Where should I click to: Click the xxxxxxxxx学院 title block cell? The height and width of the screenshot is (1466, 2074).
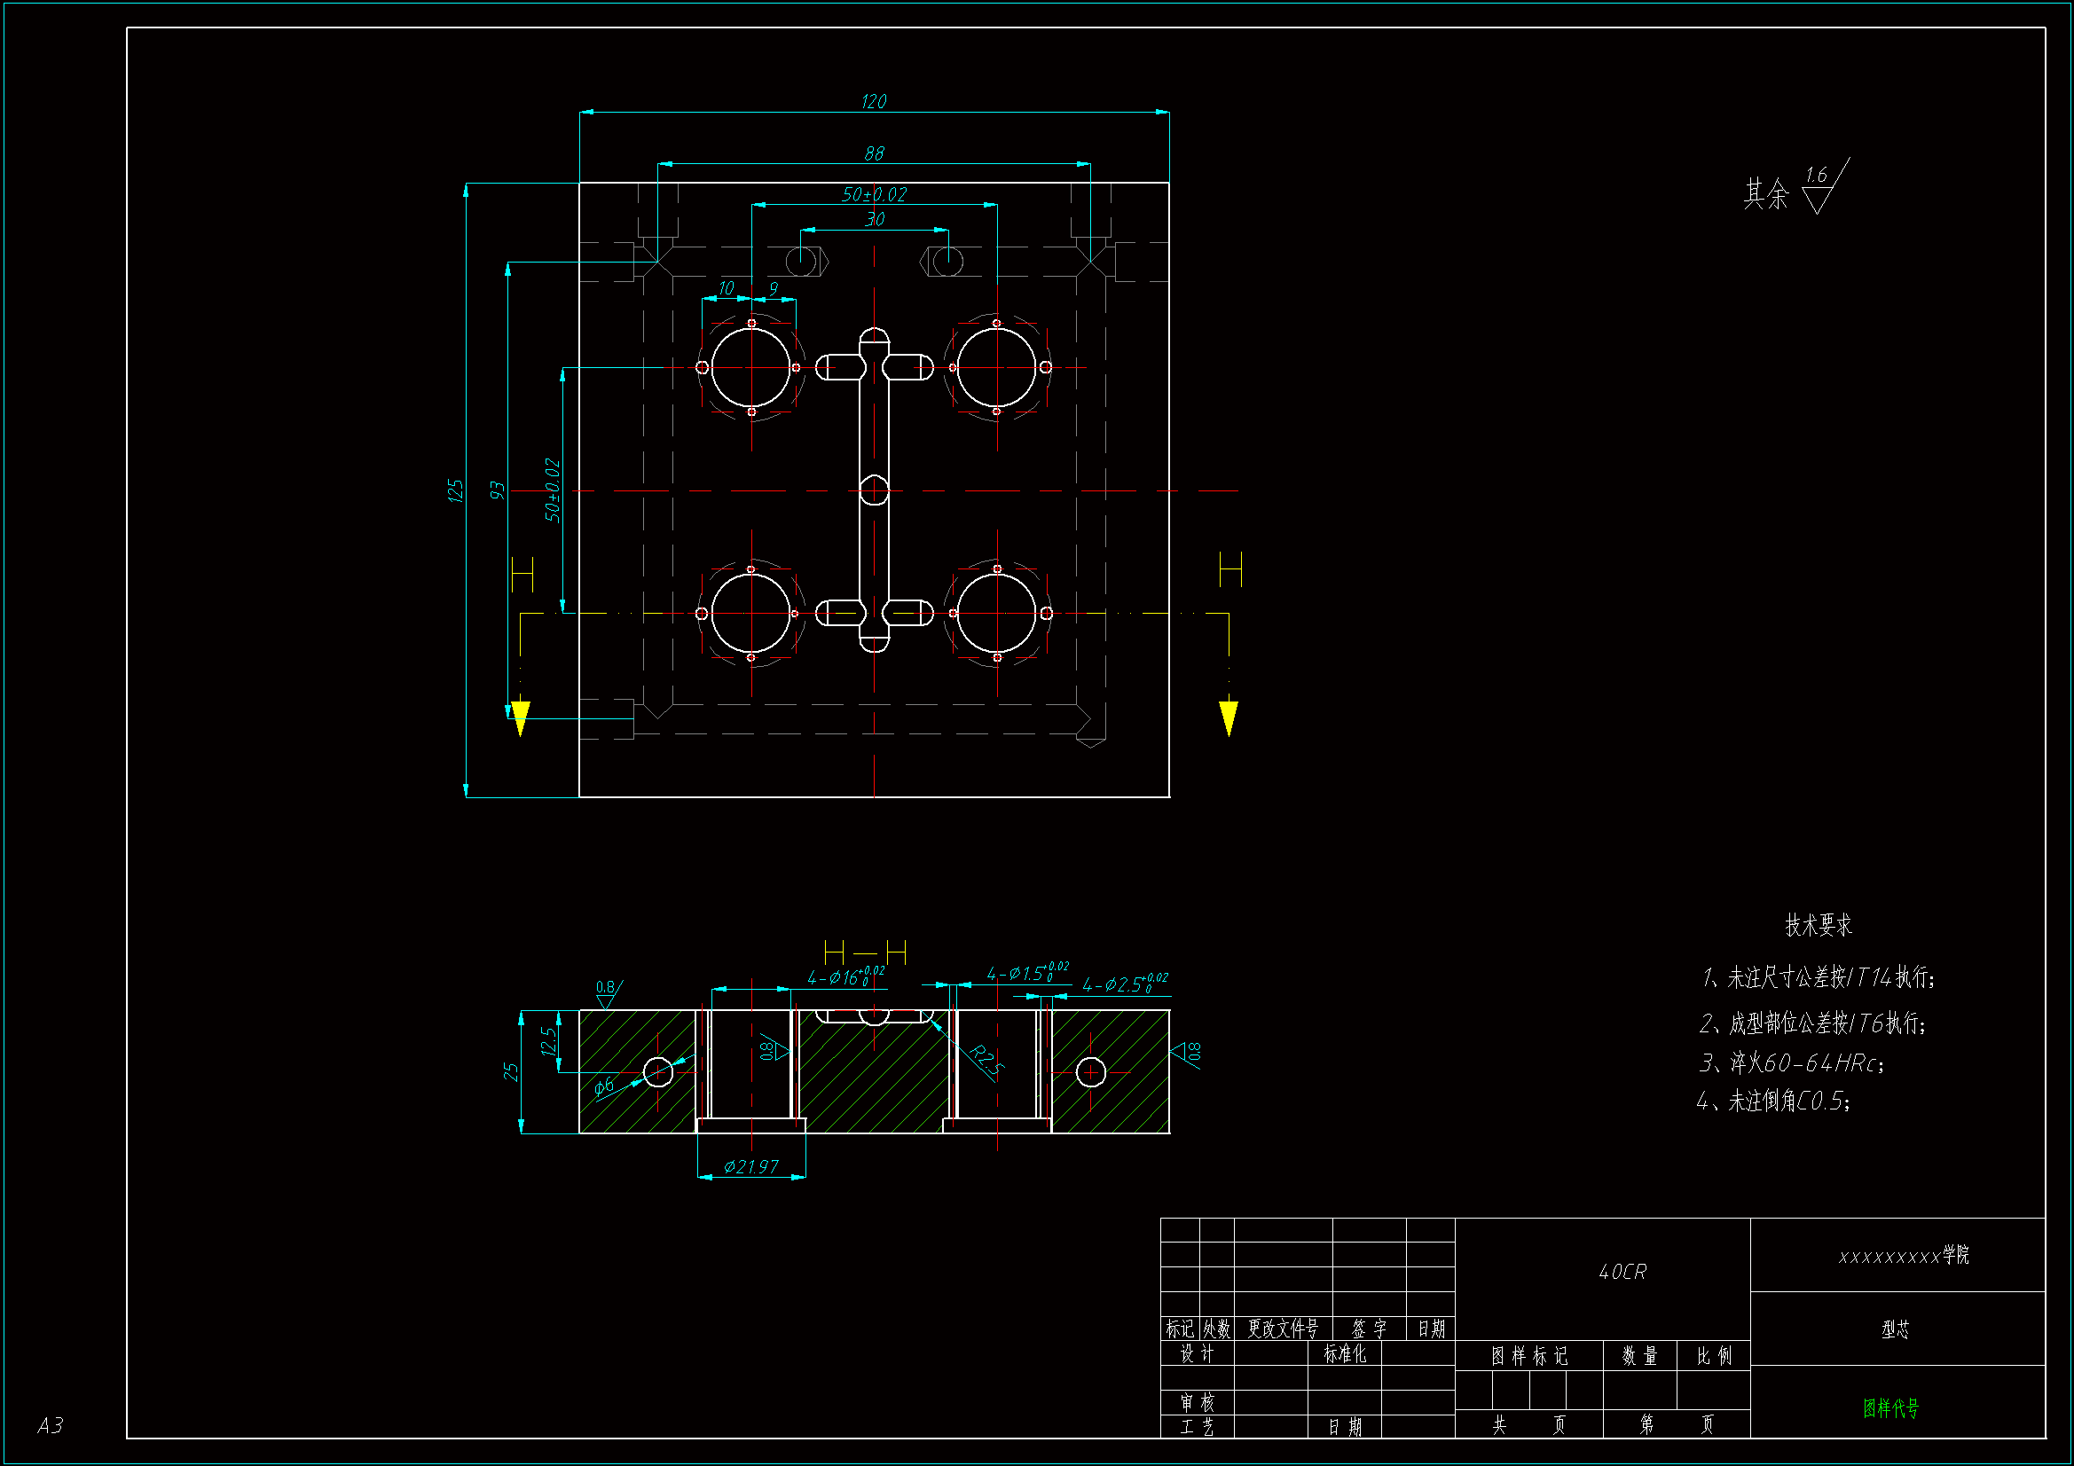point(1904,1256)
